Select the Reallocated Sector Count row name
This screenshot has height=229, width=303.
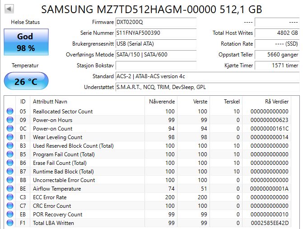(x=63, y=112)
